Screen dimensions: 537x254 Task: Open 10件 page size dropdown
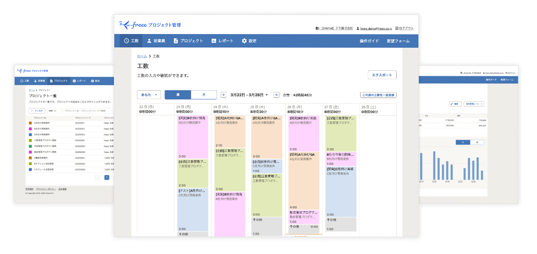click(52, 111)
